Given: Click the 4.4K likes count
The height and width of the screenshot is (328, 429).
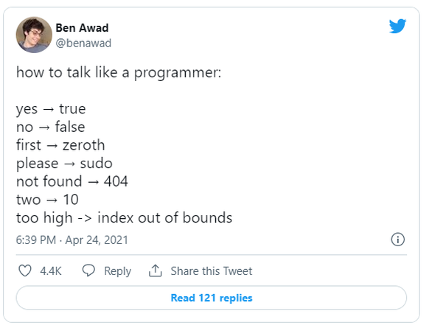Looking at the screenshot, I should [51, 271].
